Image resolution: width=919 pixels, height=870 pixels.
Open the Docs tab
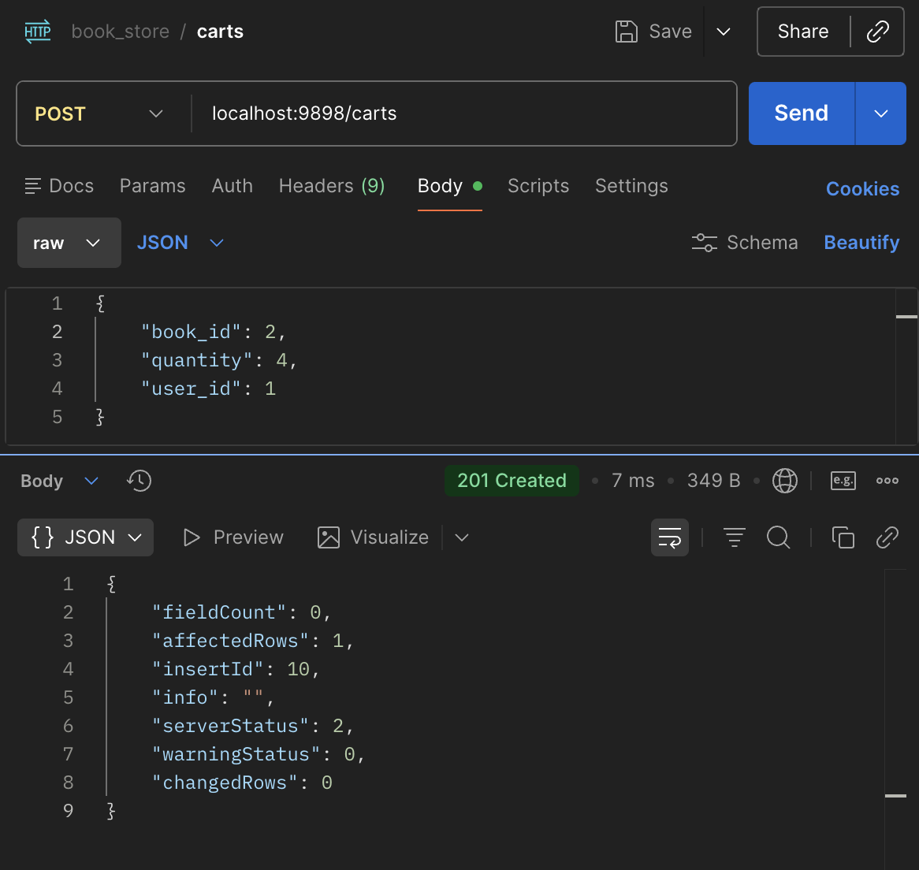59,186
